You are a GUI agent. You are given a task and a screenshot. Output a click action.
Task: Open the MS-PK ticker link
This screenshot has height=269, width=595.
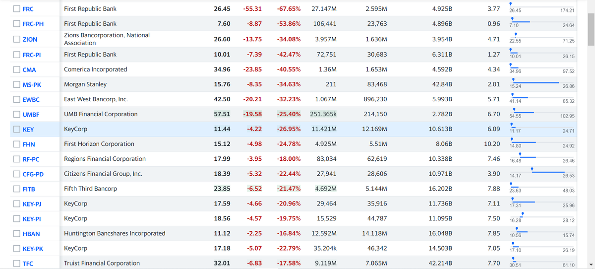click(32, 85)
